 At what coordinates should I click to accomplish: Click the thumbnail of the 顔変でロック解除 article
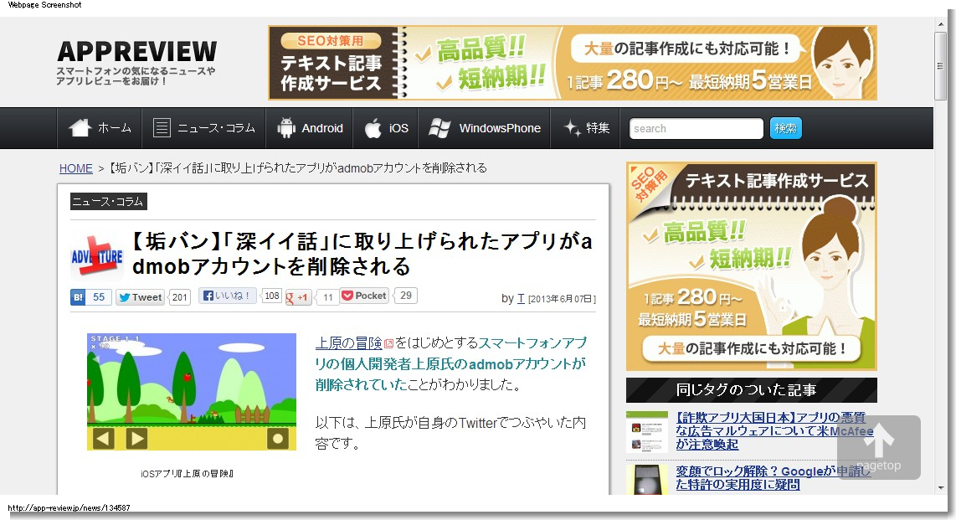(647, 479)
